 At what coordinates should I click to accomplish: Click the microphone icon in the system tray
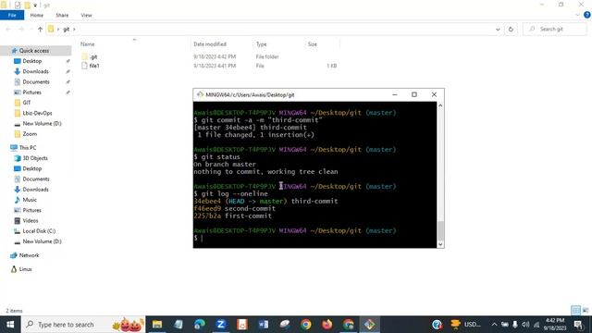515,325
